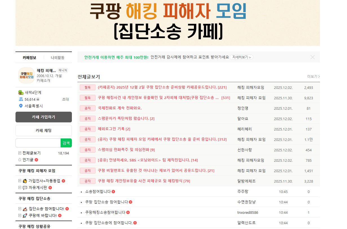347x229 pixels.
Task: Click the 카페 가입하기 button
Action: [x=44, y=117]
